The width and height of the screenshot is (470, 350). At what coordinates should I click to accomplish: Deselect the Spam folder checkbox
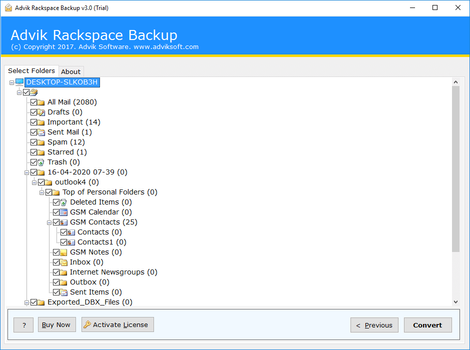pyautogui.click(x=33, y=142)
